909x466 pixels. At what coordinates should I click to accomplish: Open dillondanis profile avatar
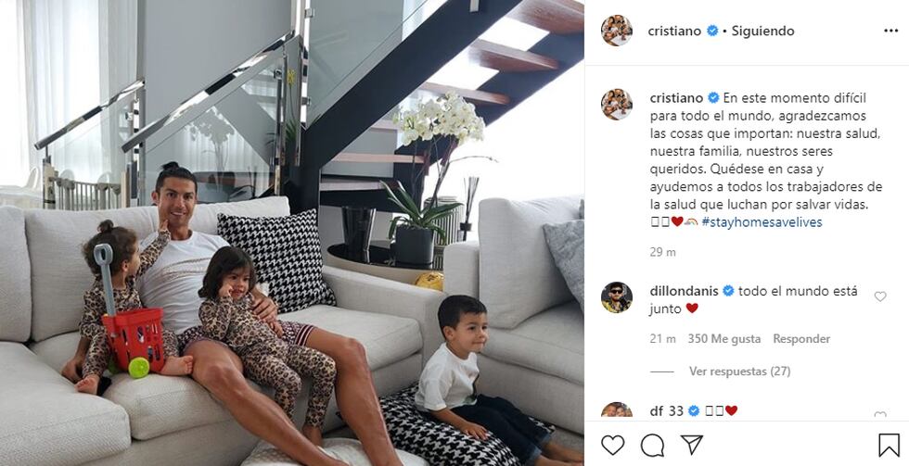pyautogui.click(x=616, y=297)
